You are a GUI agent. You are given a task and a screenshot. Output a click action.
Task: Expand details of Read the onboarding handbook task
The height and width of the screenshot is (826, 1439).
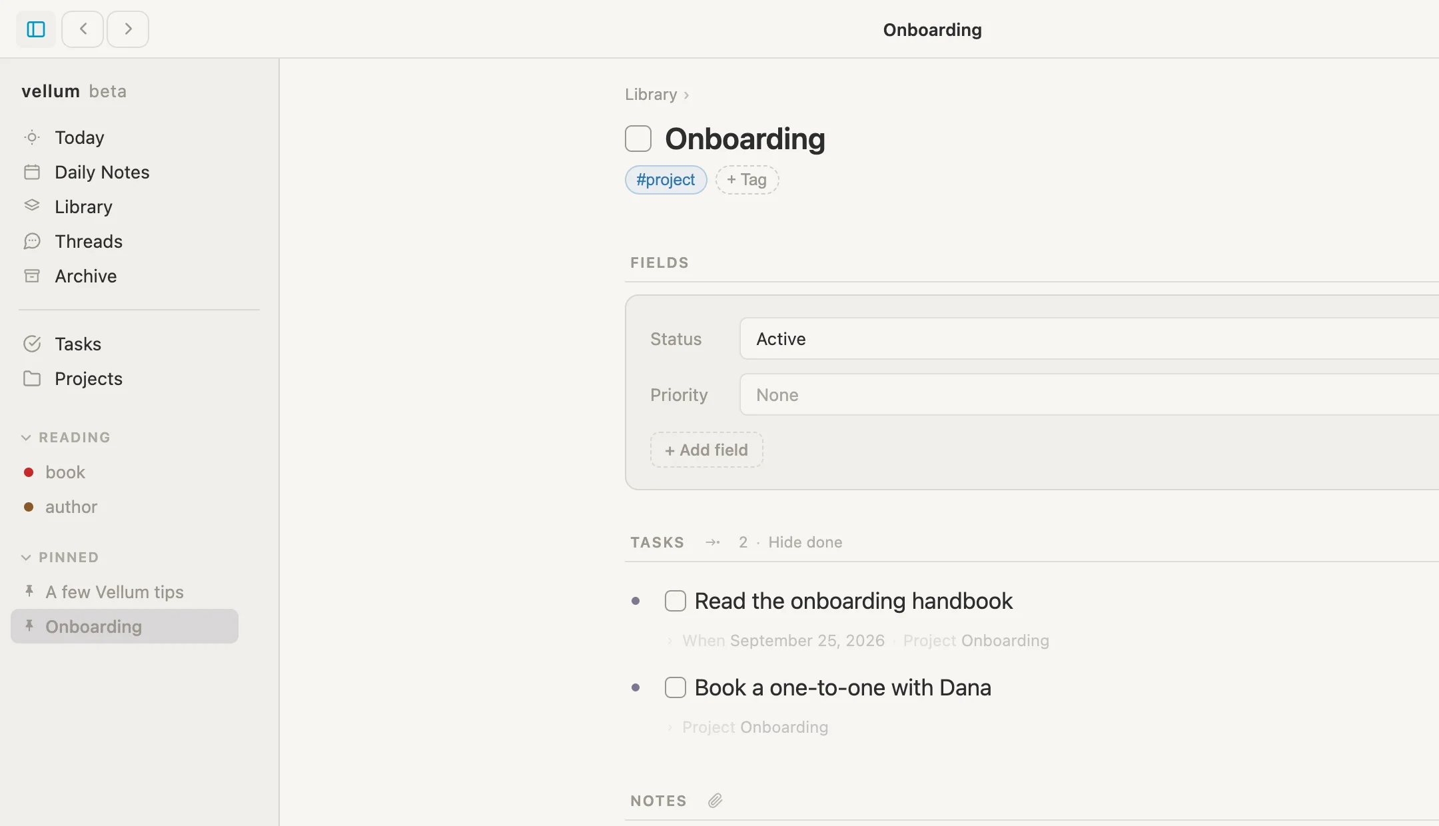[670, 641]
